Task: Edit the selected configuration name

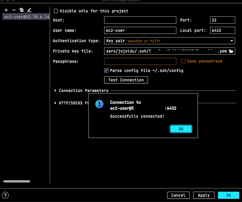Action: click(29, 10)
